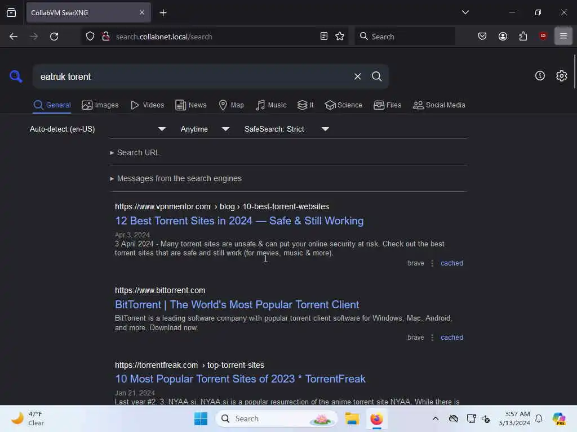Screen dimensions: 577x432
Task: Switch to the Files search tab
Action: [x=387, y=105]
